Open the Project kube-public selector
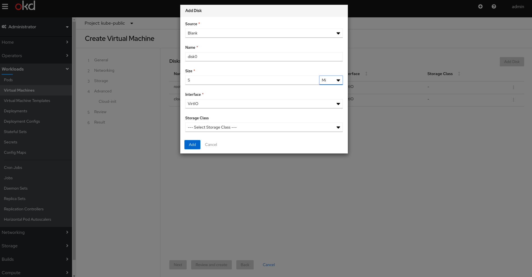This screenshot has width=532, height=277. coord(109,23)
